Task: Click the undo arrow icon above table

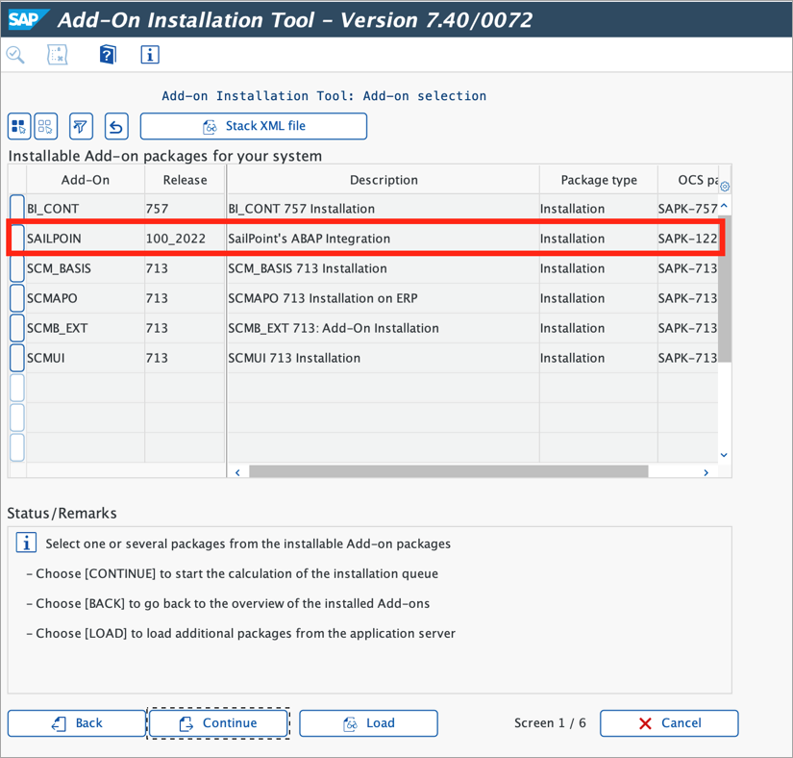Action: [x=116, y=126]
